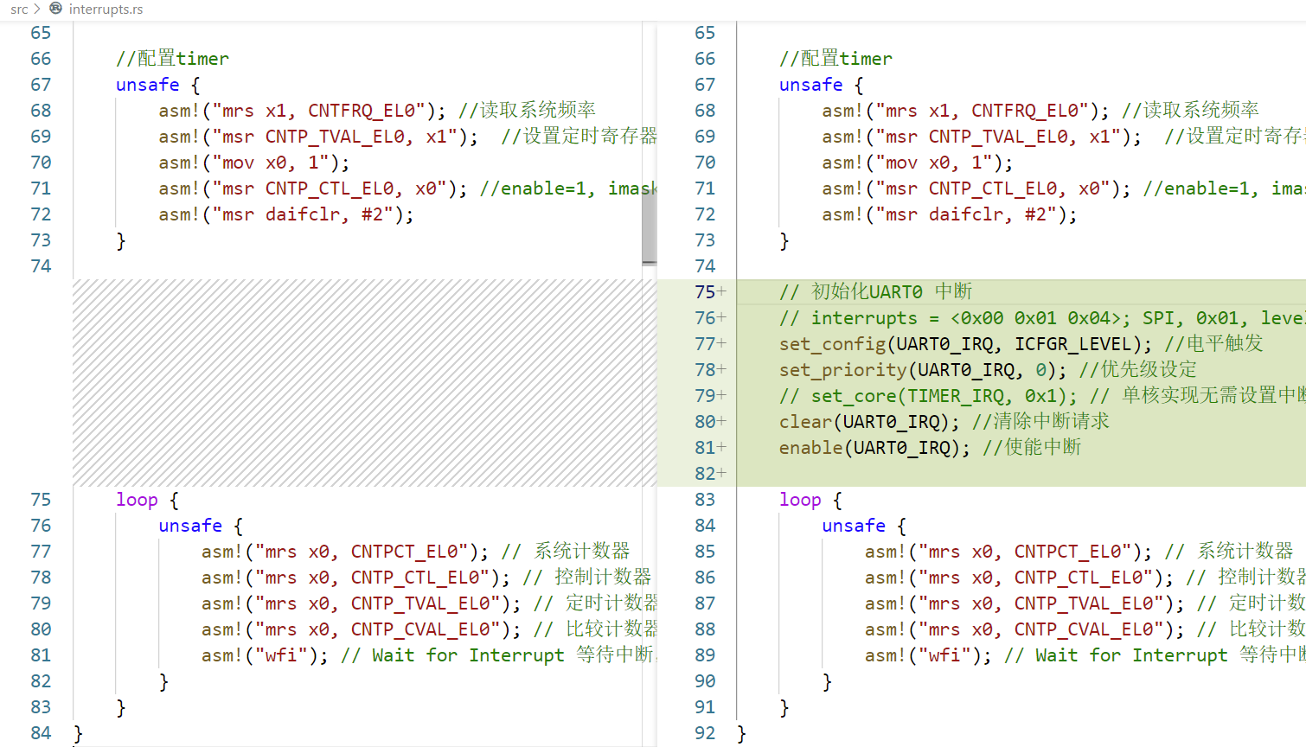Click the unsafe keyword on original line 67
Image resolution: width=1306 pixels, height=747 pixels.
148,85
